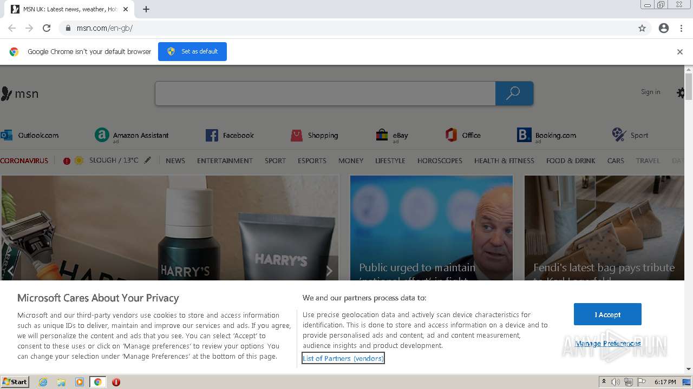
Task: Click the browser back arrow
Action: 12,28
